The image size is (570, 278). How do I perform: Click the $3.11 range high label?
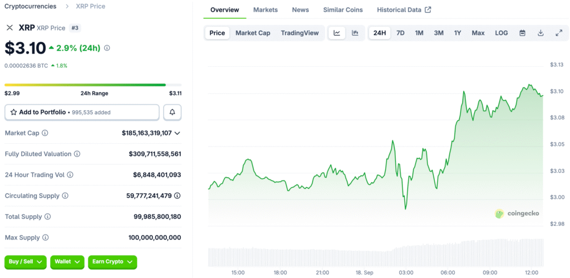pos(175,94)
